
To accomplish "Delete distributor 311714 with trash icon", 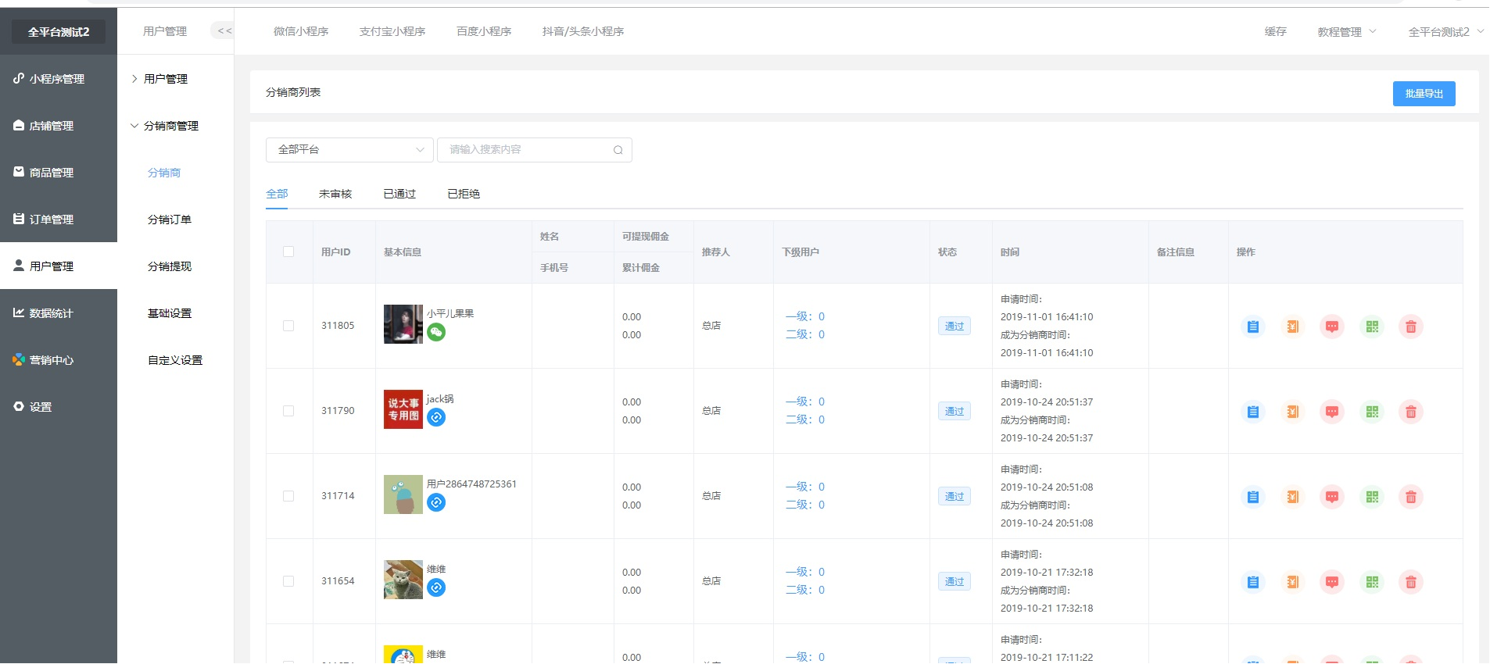I will coord(1411,497).
